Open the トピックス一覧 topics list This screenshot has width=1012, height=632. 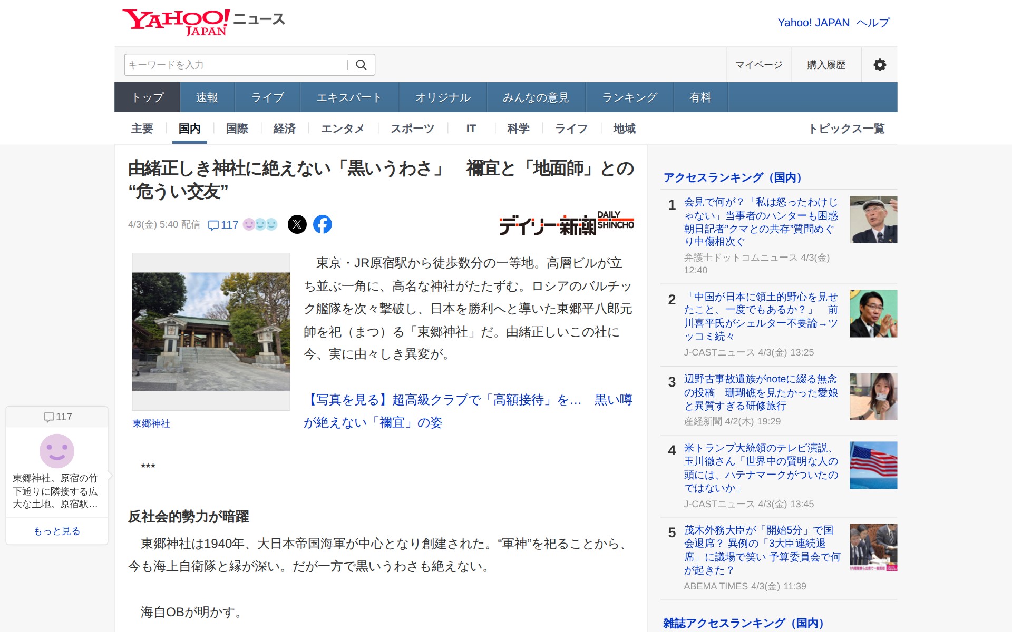pos(846,129)
